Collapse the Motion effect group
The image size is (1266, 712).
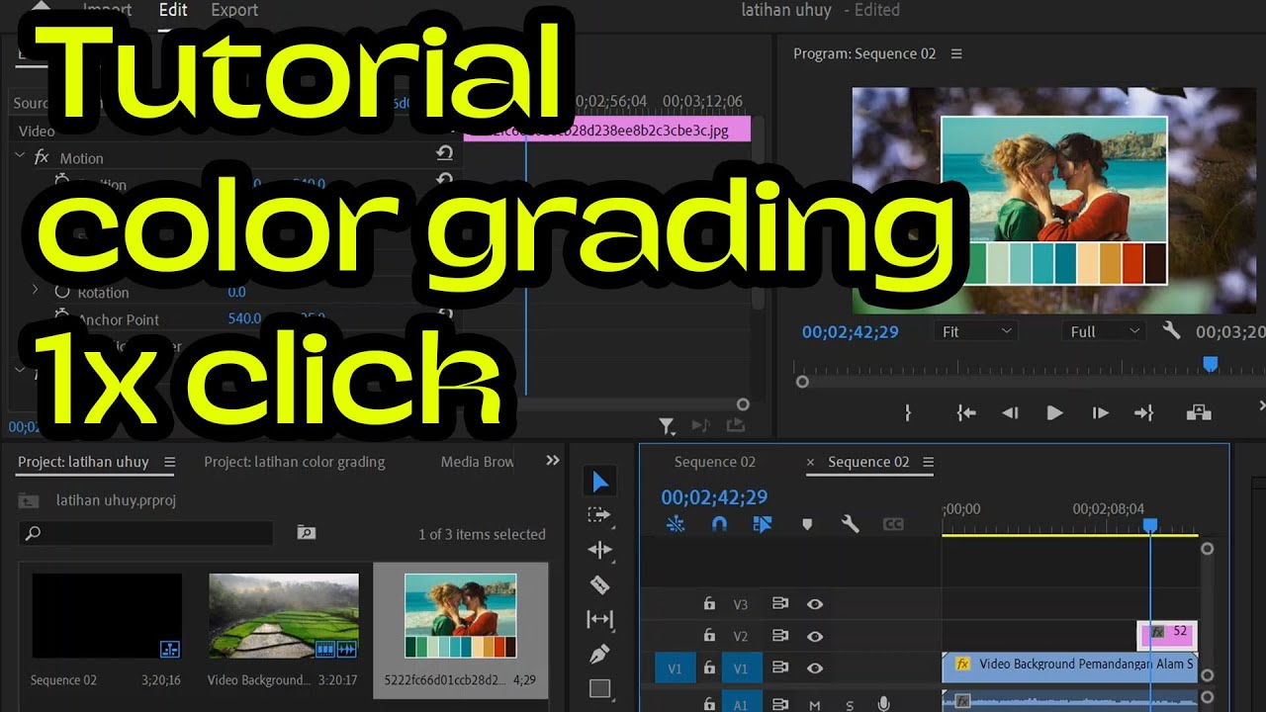coord(20,156)
